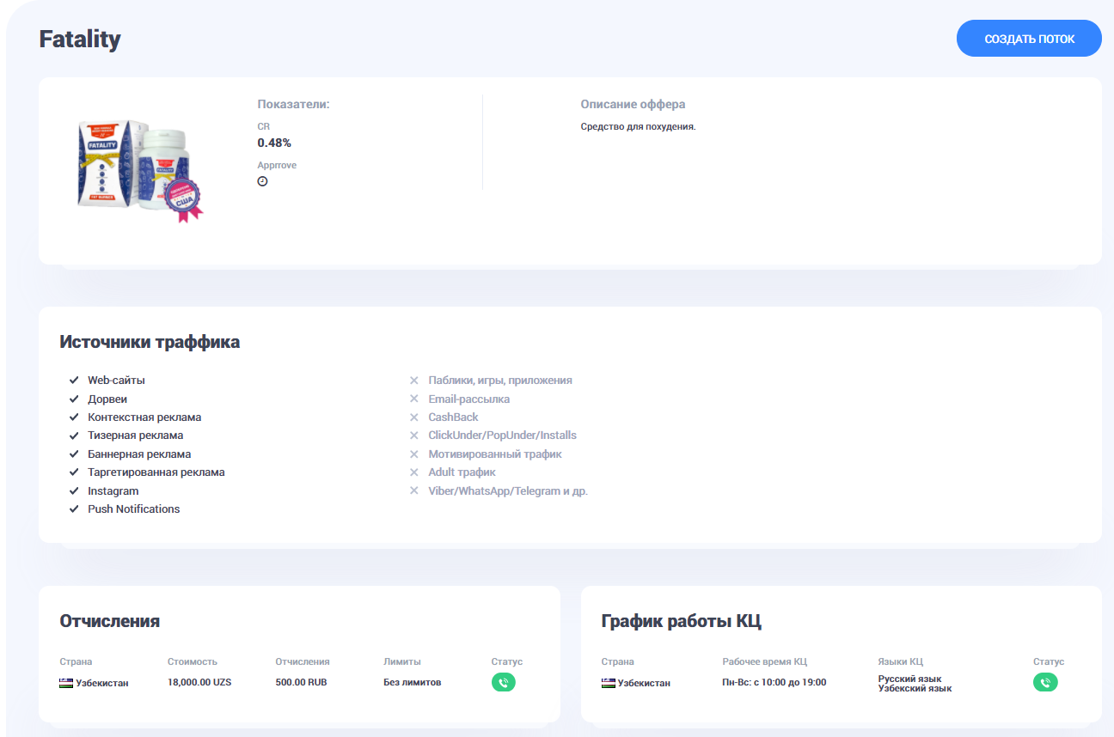Click the CR value 0.48%
This screenshot has height=737, width=1114.
coord(274,143)
